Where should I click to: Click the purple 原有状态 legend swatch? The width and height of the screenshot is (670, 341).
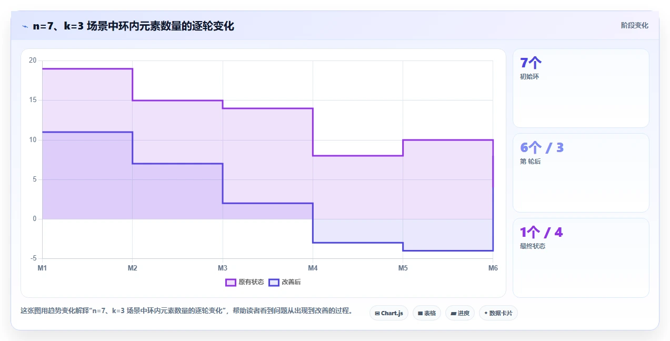coord(231,282)
